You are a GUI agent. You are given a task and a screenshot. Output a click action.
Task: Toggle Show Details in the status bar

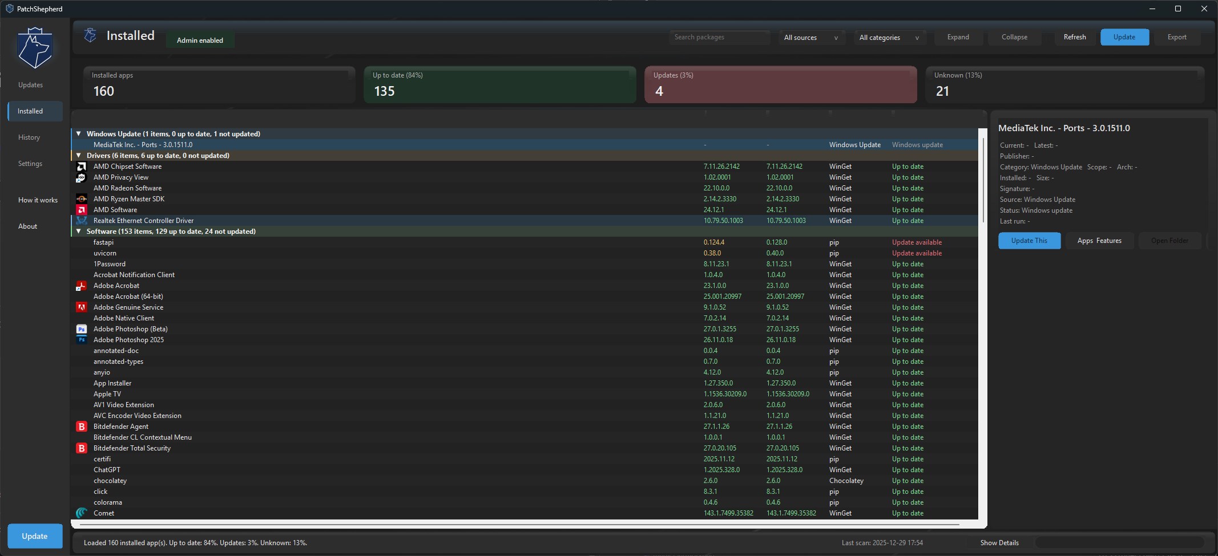(998, 542)
